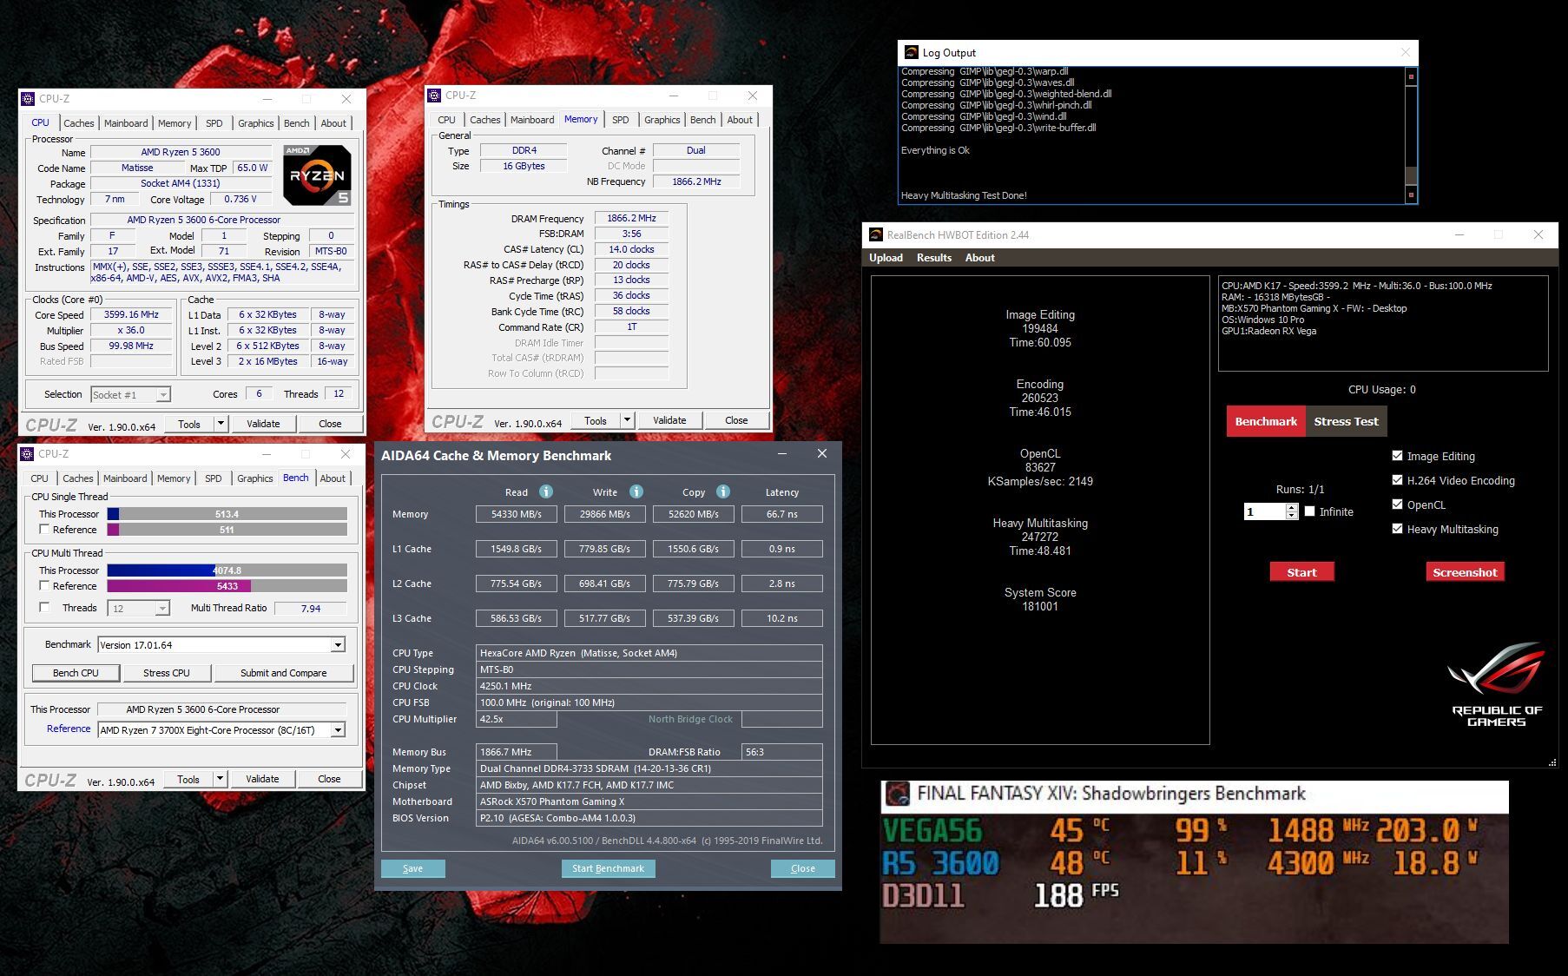Open Results menu in RealBench

pos(934,258)
